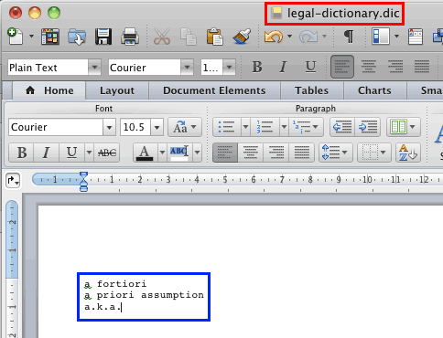Open the Charts tab

pos(374,90)
